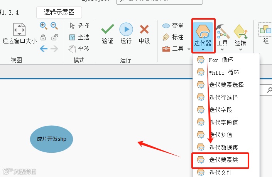Select the blue 成片开发shp ellipse node
The height and width of the screenshot is (177, 272).
coord(52,139)
